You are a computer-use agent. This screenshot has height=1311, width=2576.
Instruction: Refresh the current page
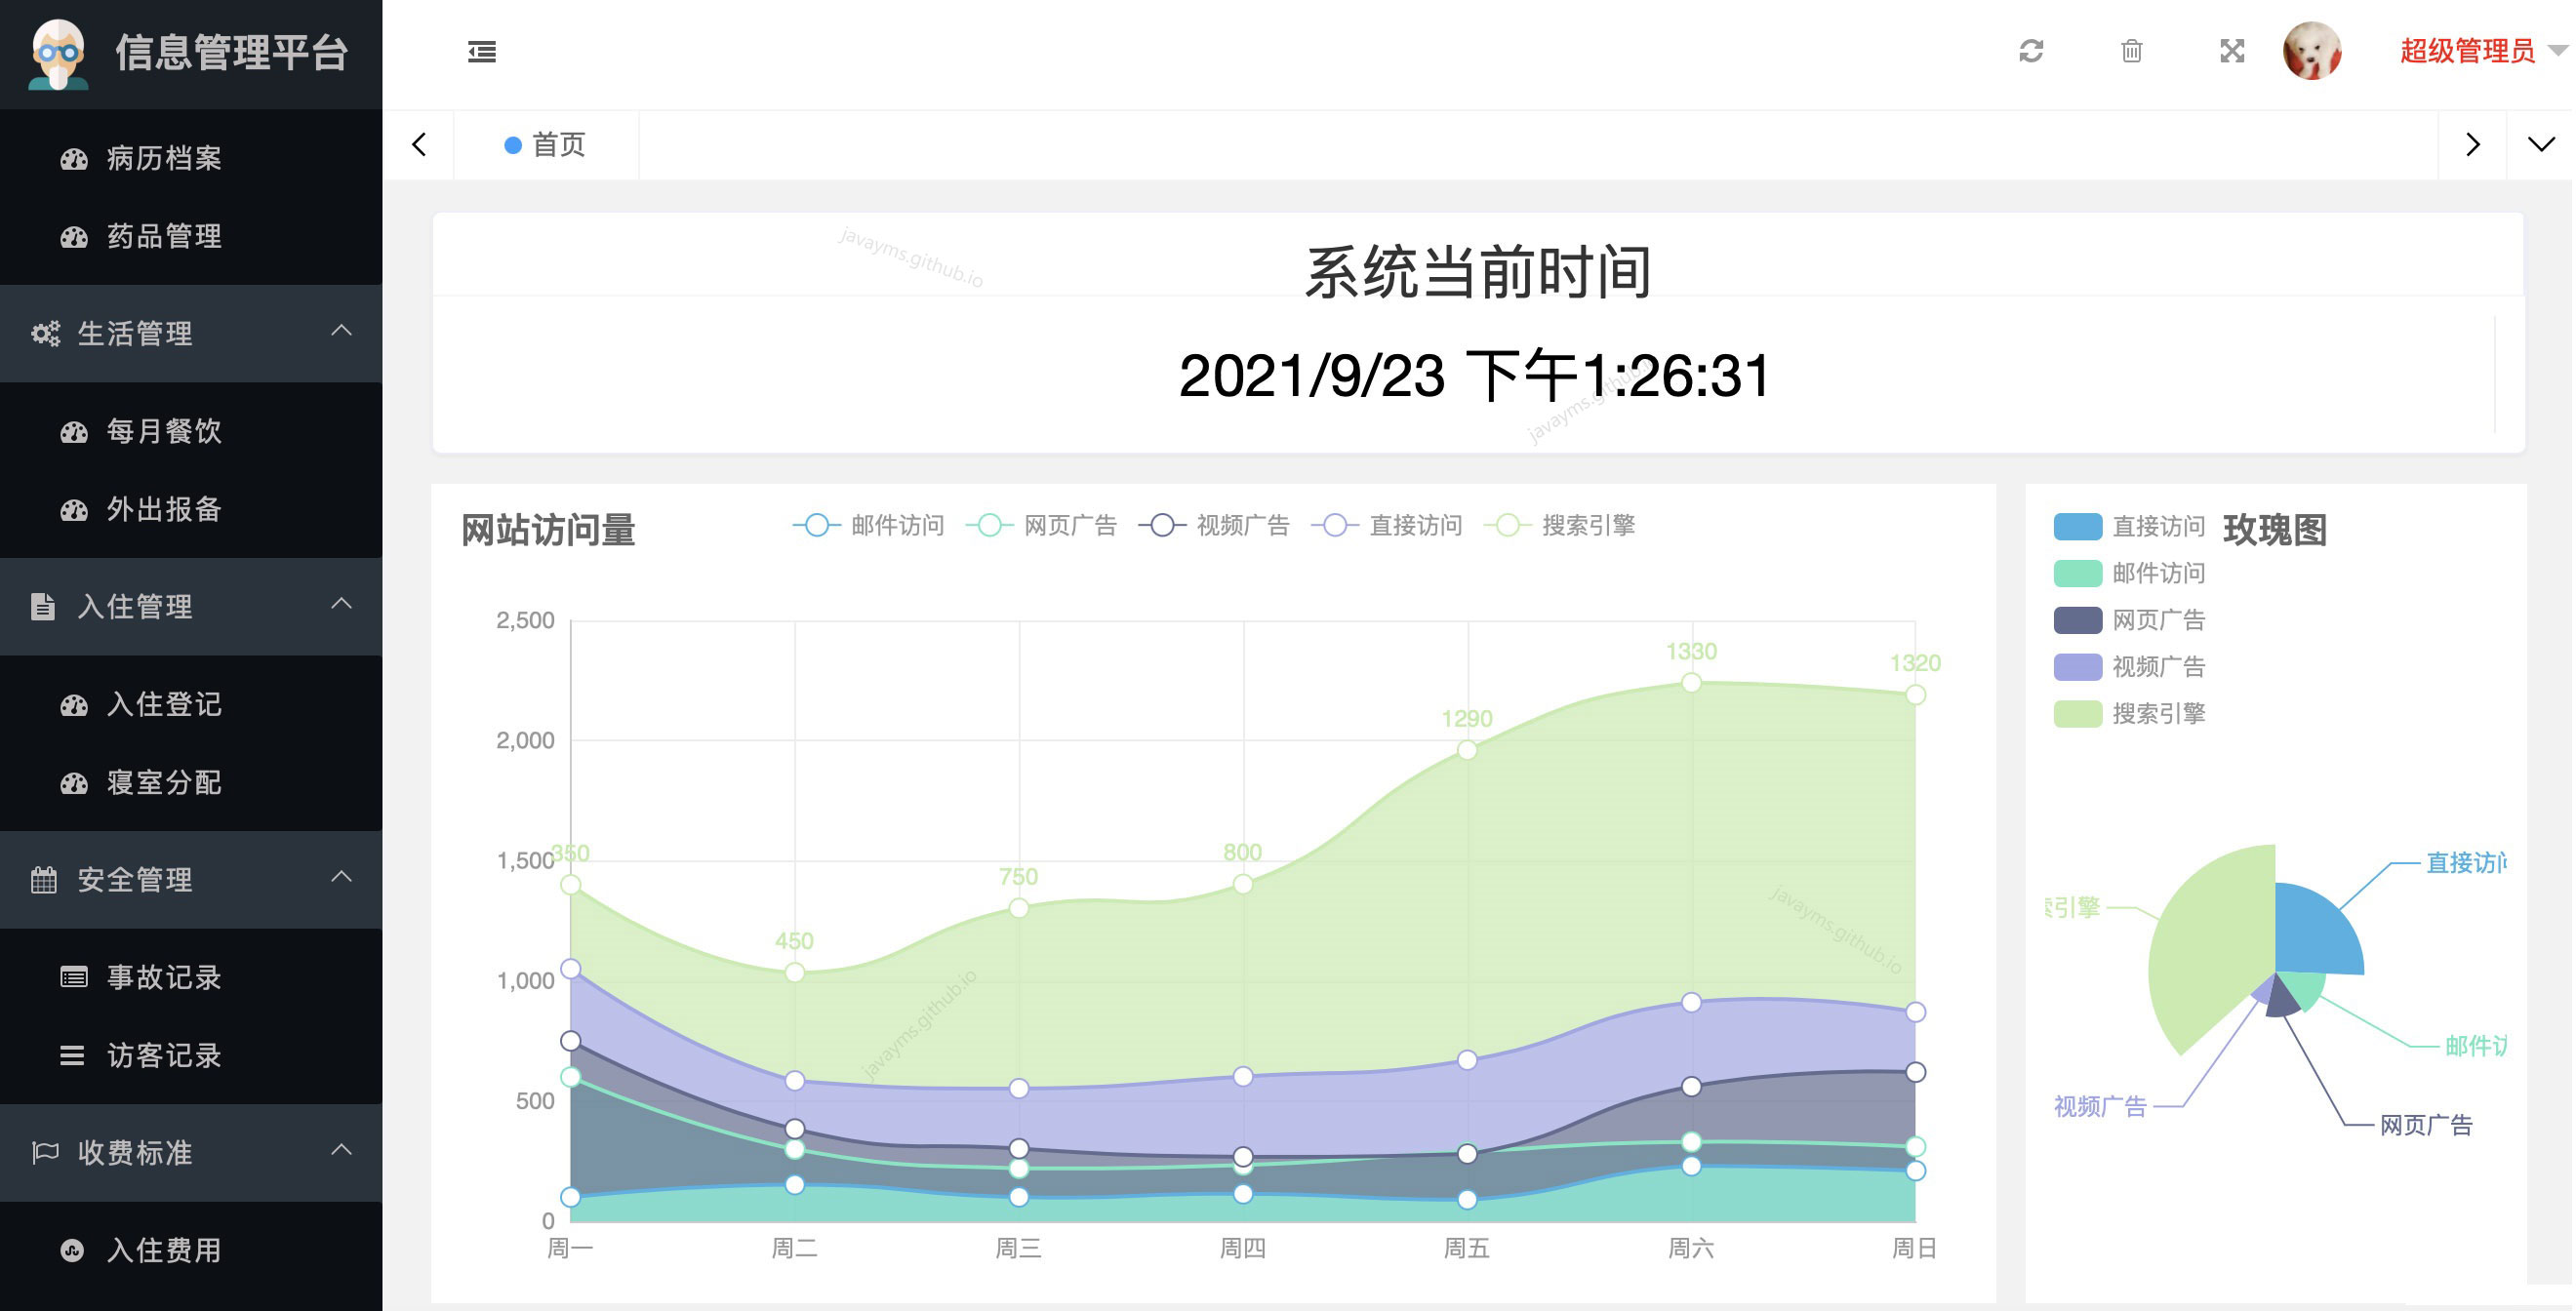(2032, 52)
